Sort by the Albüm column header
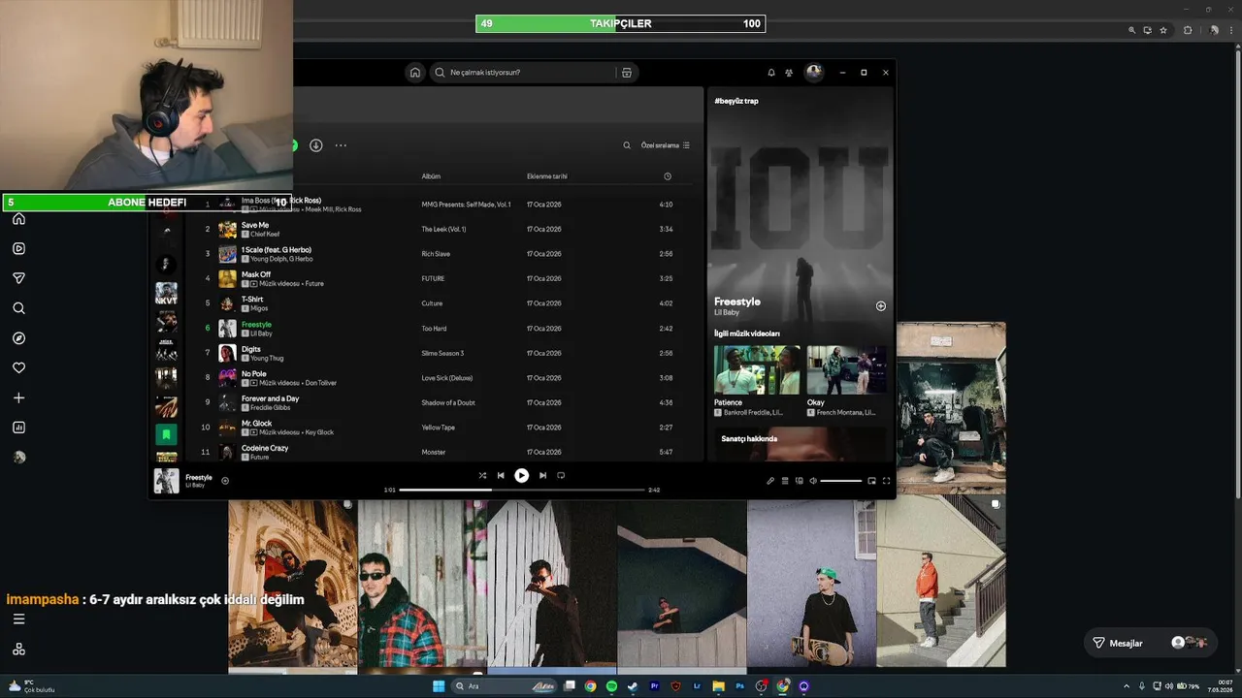Screen dimensions: 1242x698 431,176
